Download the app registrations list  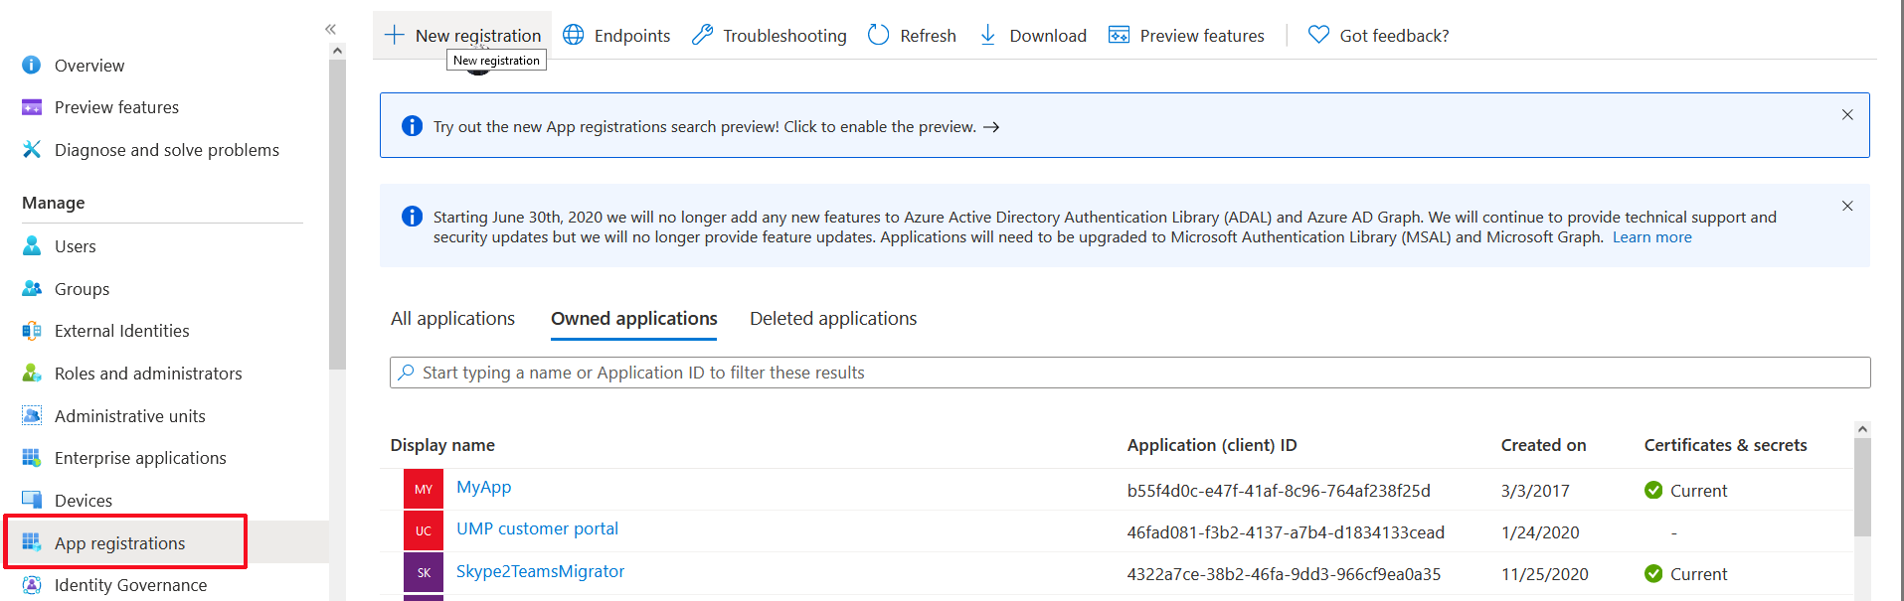tap(1033, 36)
